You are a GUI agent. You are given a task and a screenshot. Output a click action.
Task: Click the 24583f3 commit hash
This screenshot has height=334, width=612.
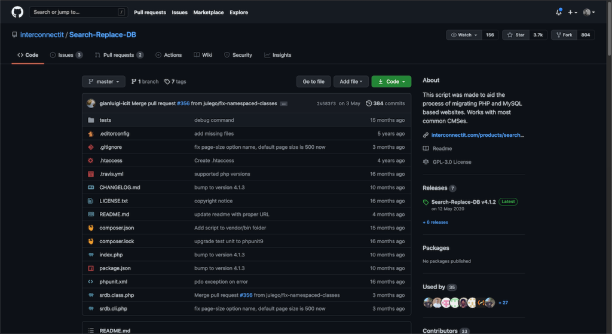pos(326,104)
